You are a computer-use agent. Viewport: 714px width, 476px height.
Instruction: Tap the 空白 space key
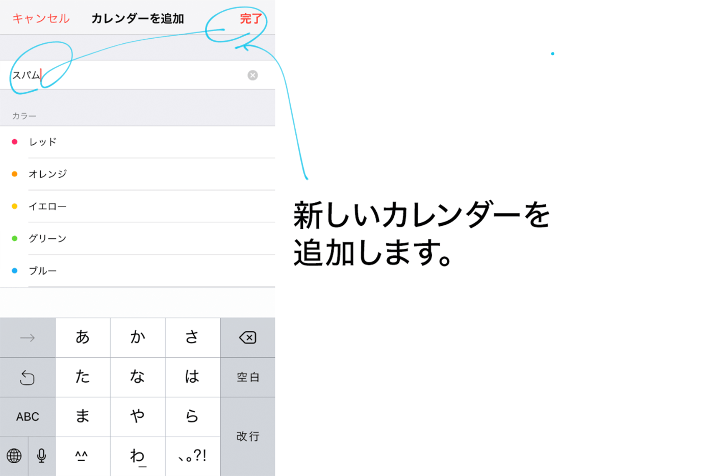click(x=248, y=377)
